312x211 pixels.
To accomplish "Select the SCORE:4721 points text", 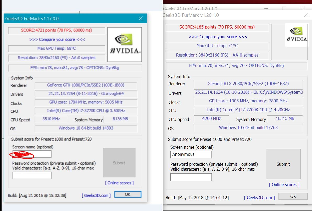I will click(x=57, y=30).
